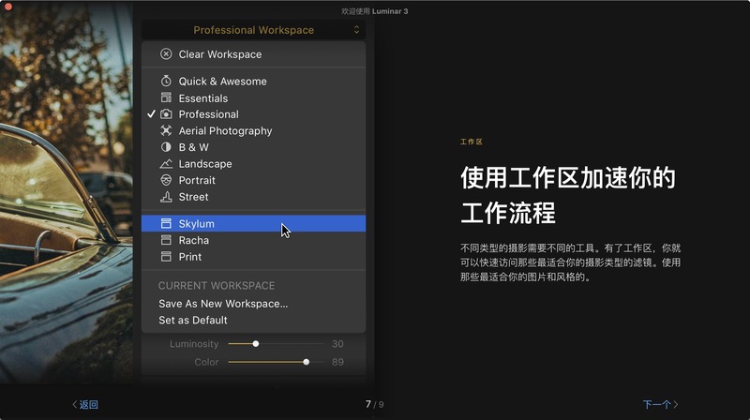This screenshot has width=750, height=420.
Task: Click the 7 / 9 page indicator
Action: click(x=374, y=404)
